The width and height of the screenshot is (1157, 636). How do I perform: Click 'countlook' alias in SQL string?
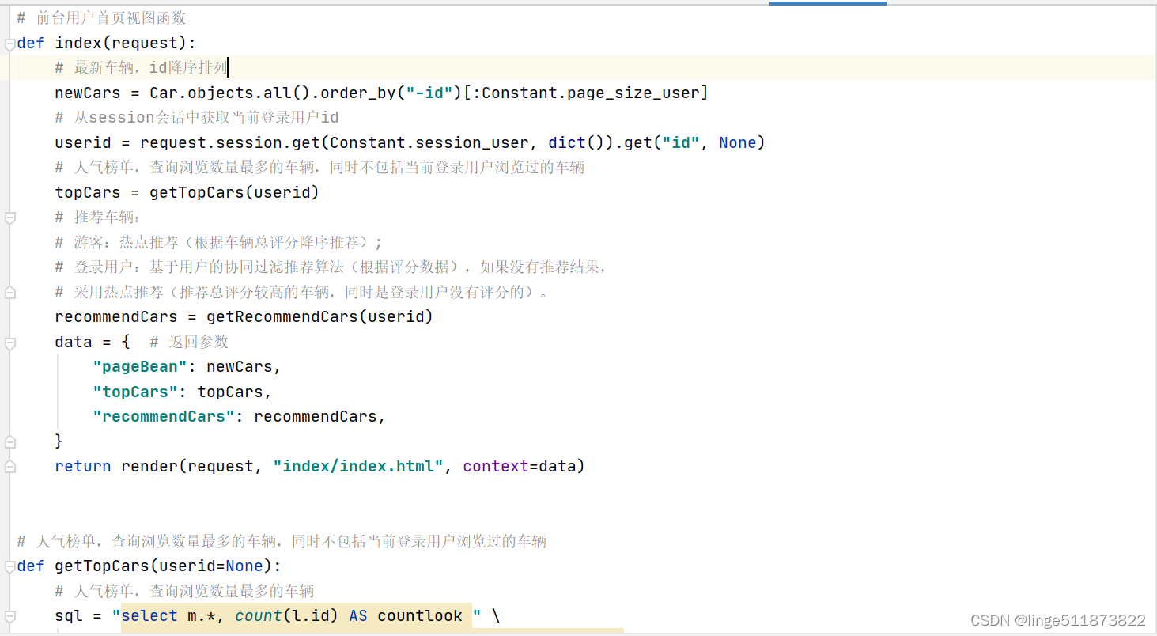point(420,615)
